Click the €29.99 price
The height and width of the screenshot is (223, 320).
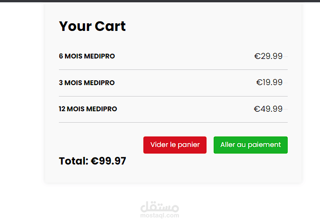(268, 56)
